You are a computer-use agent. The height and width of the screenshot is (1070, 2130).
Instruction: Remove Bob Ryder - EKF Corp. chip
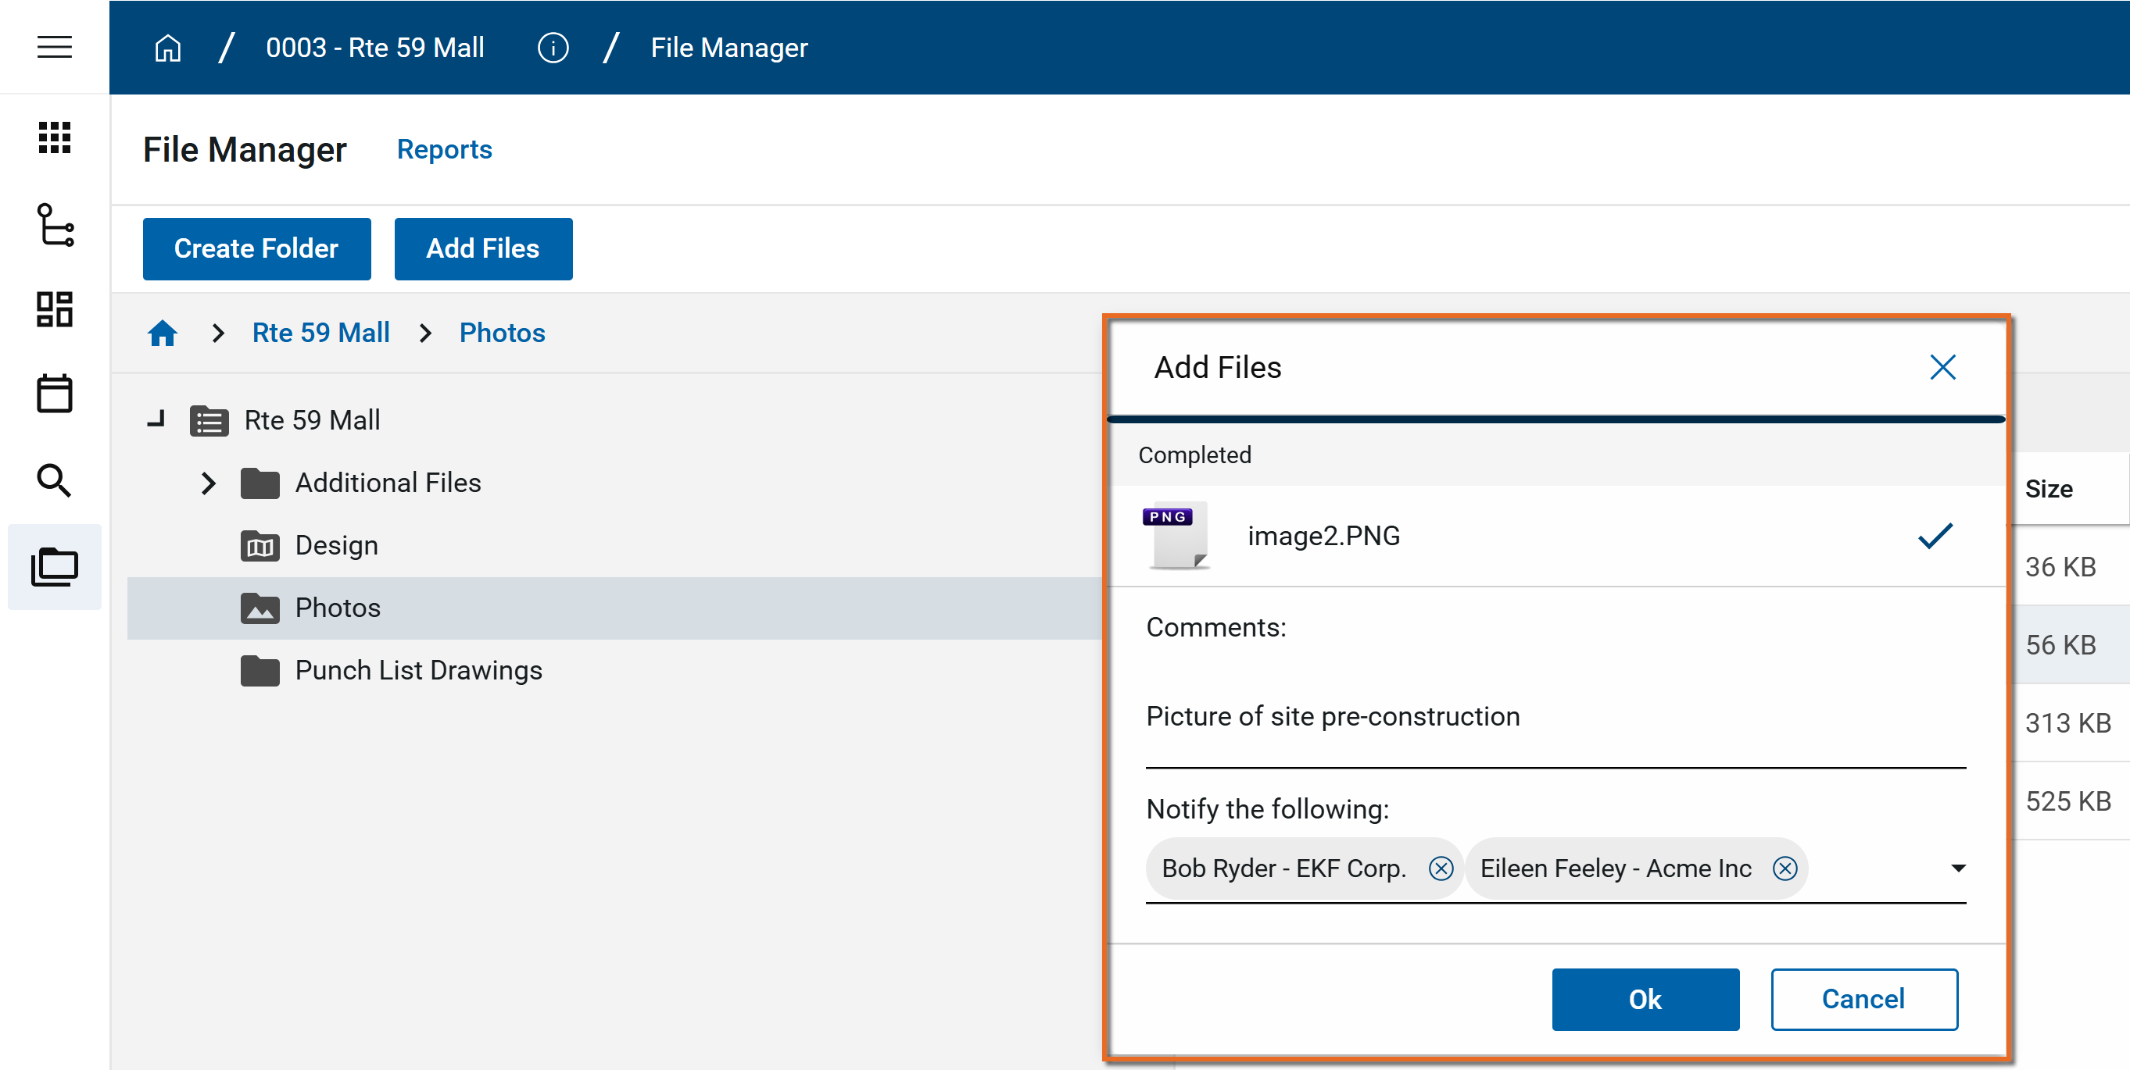tap(1441, 868)
